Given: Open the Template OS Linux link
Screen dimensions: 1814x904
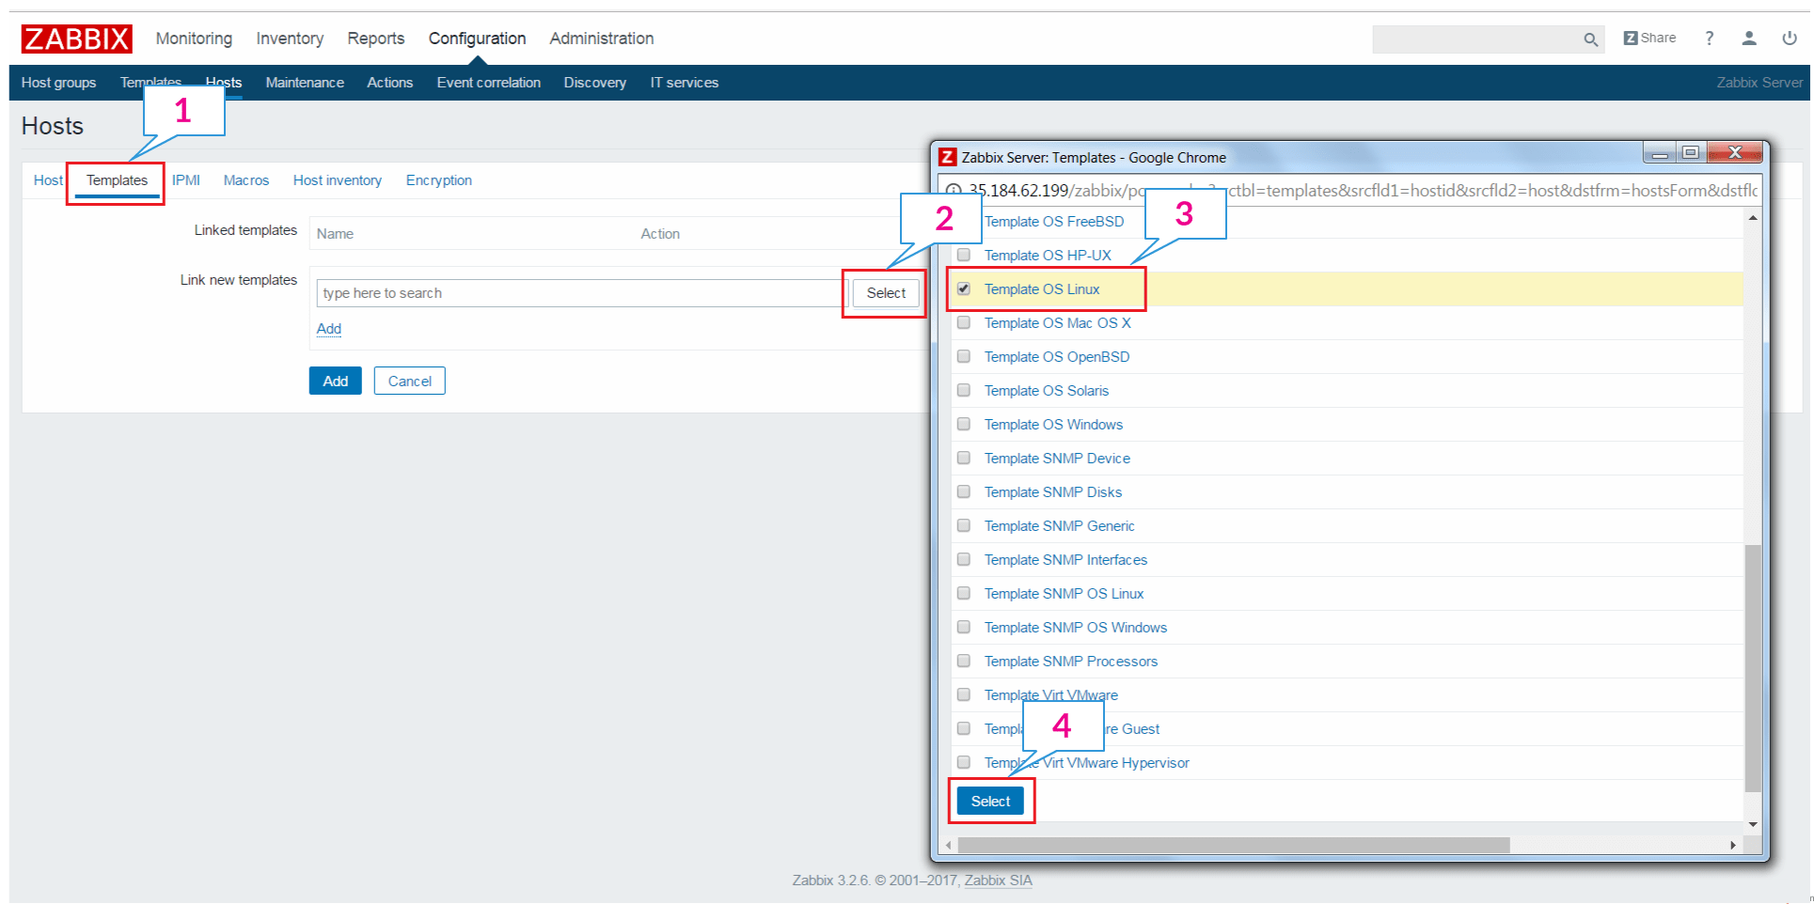Looking at the screenshot, I should [1042, 289].
